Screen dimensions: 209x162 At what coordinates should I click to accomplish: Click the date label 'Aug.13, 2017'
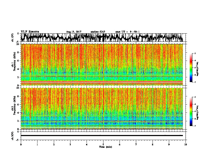tap(74, 32)
